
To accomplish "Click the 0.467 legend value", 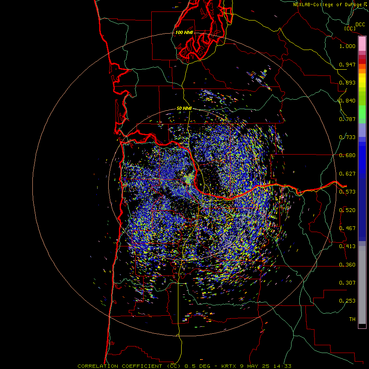I will (x=347, y=228).
